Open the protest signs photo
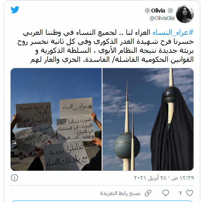Screen dimensions: 201x202 (56, 119)
